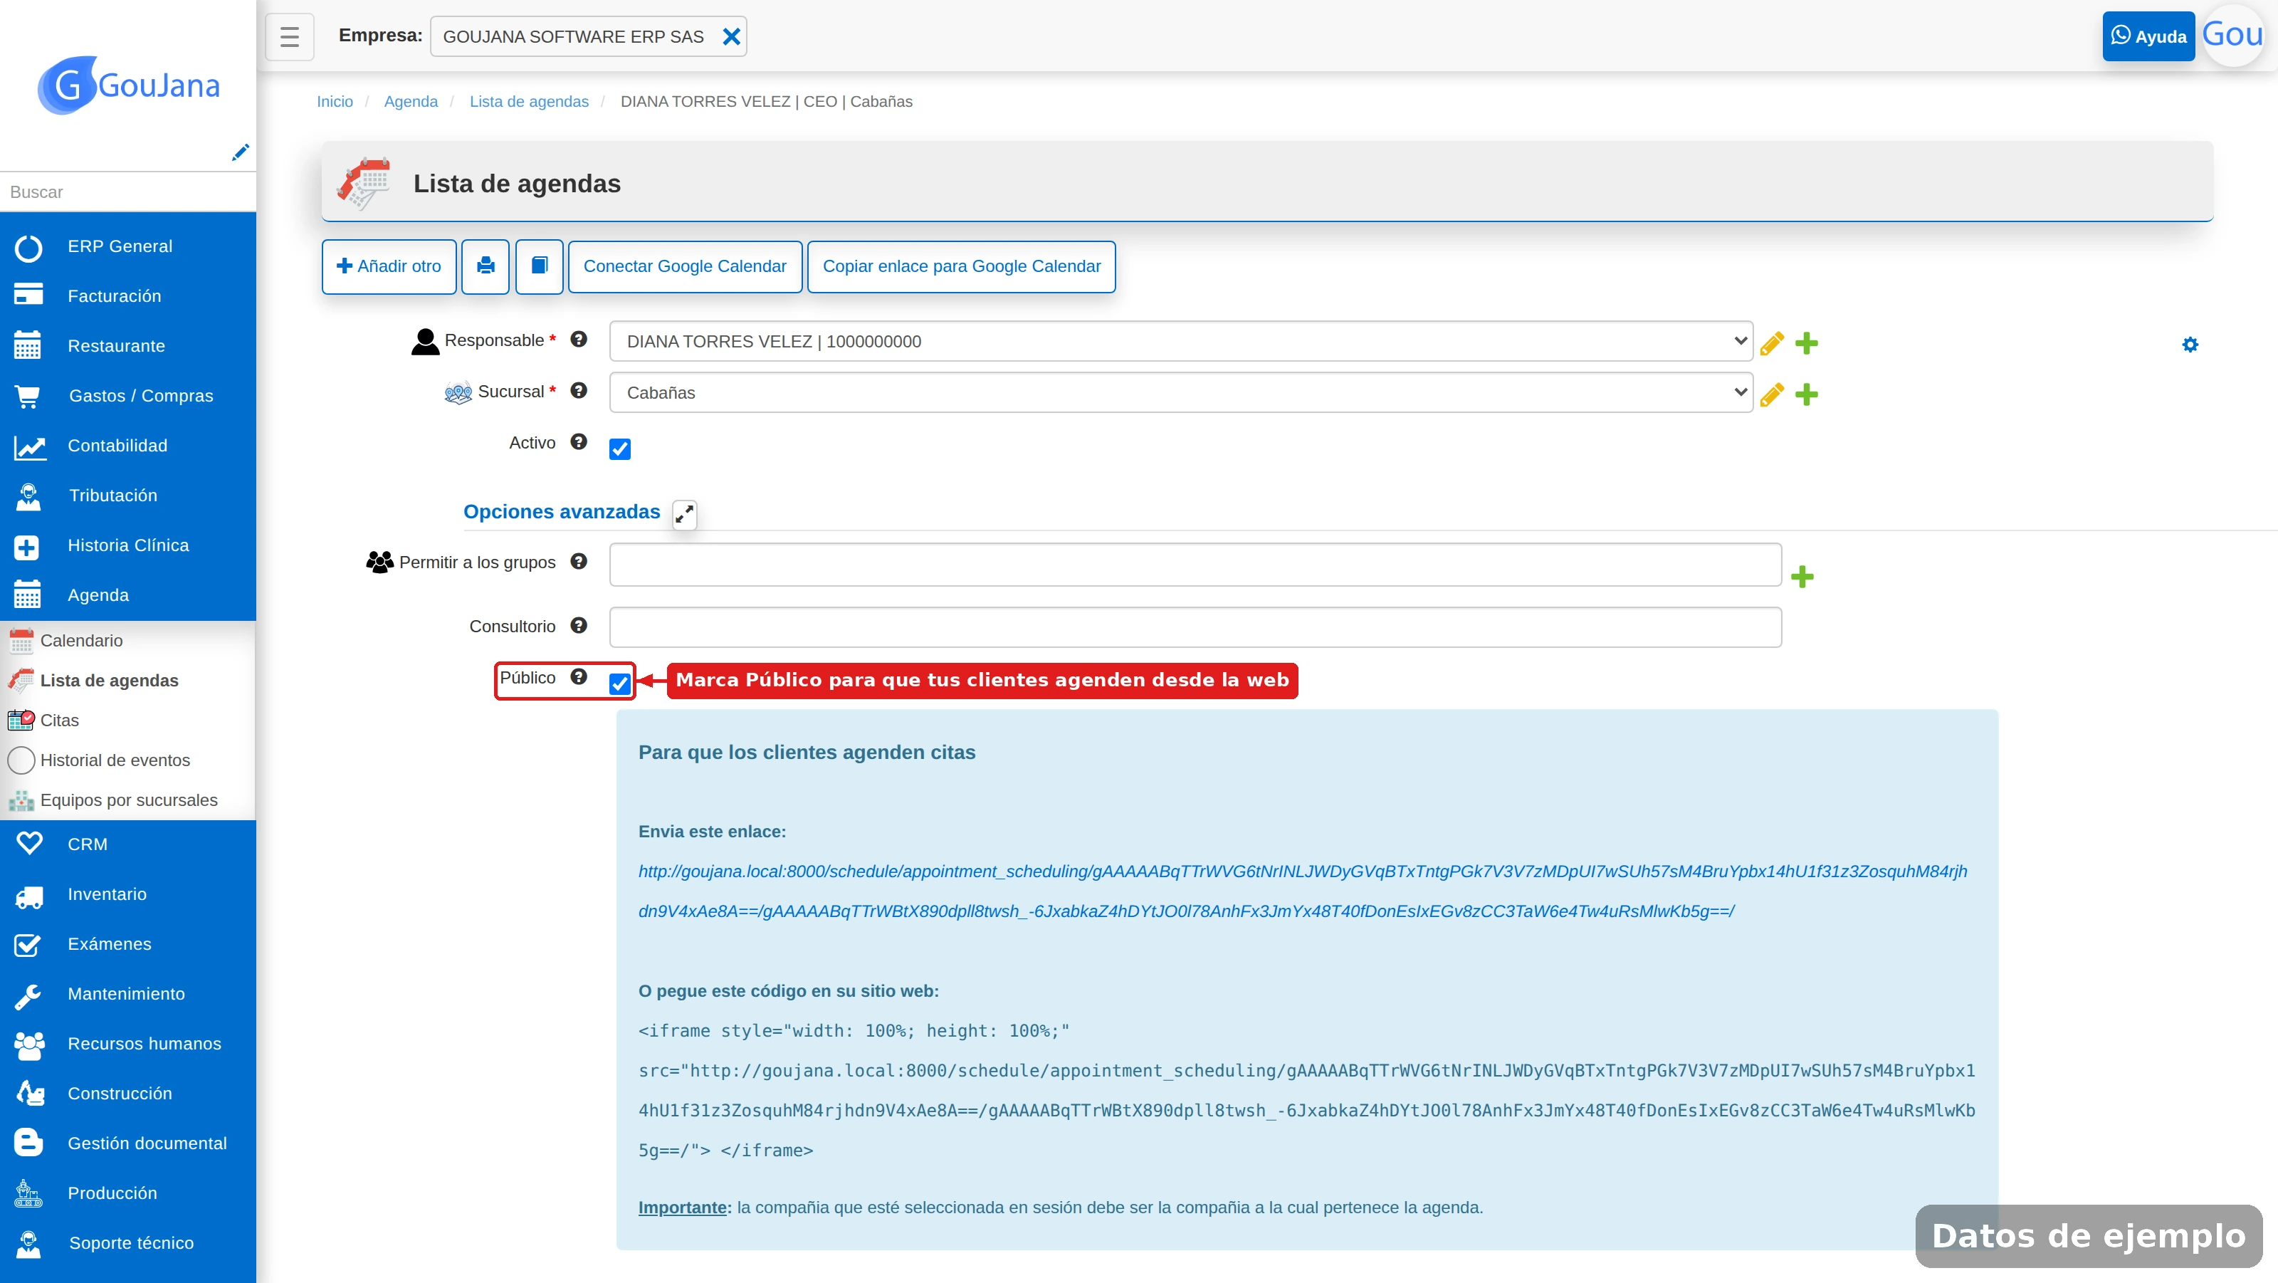
Task: Show help for Consultorio field
Action: (578, 626)
